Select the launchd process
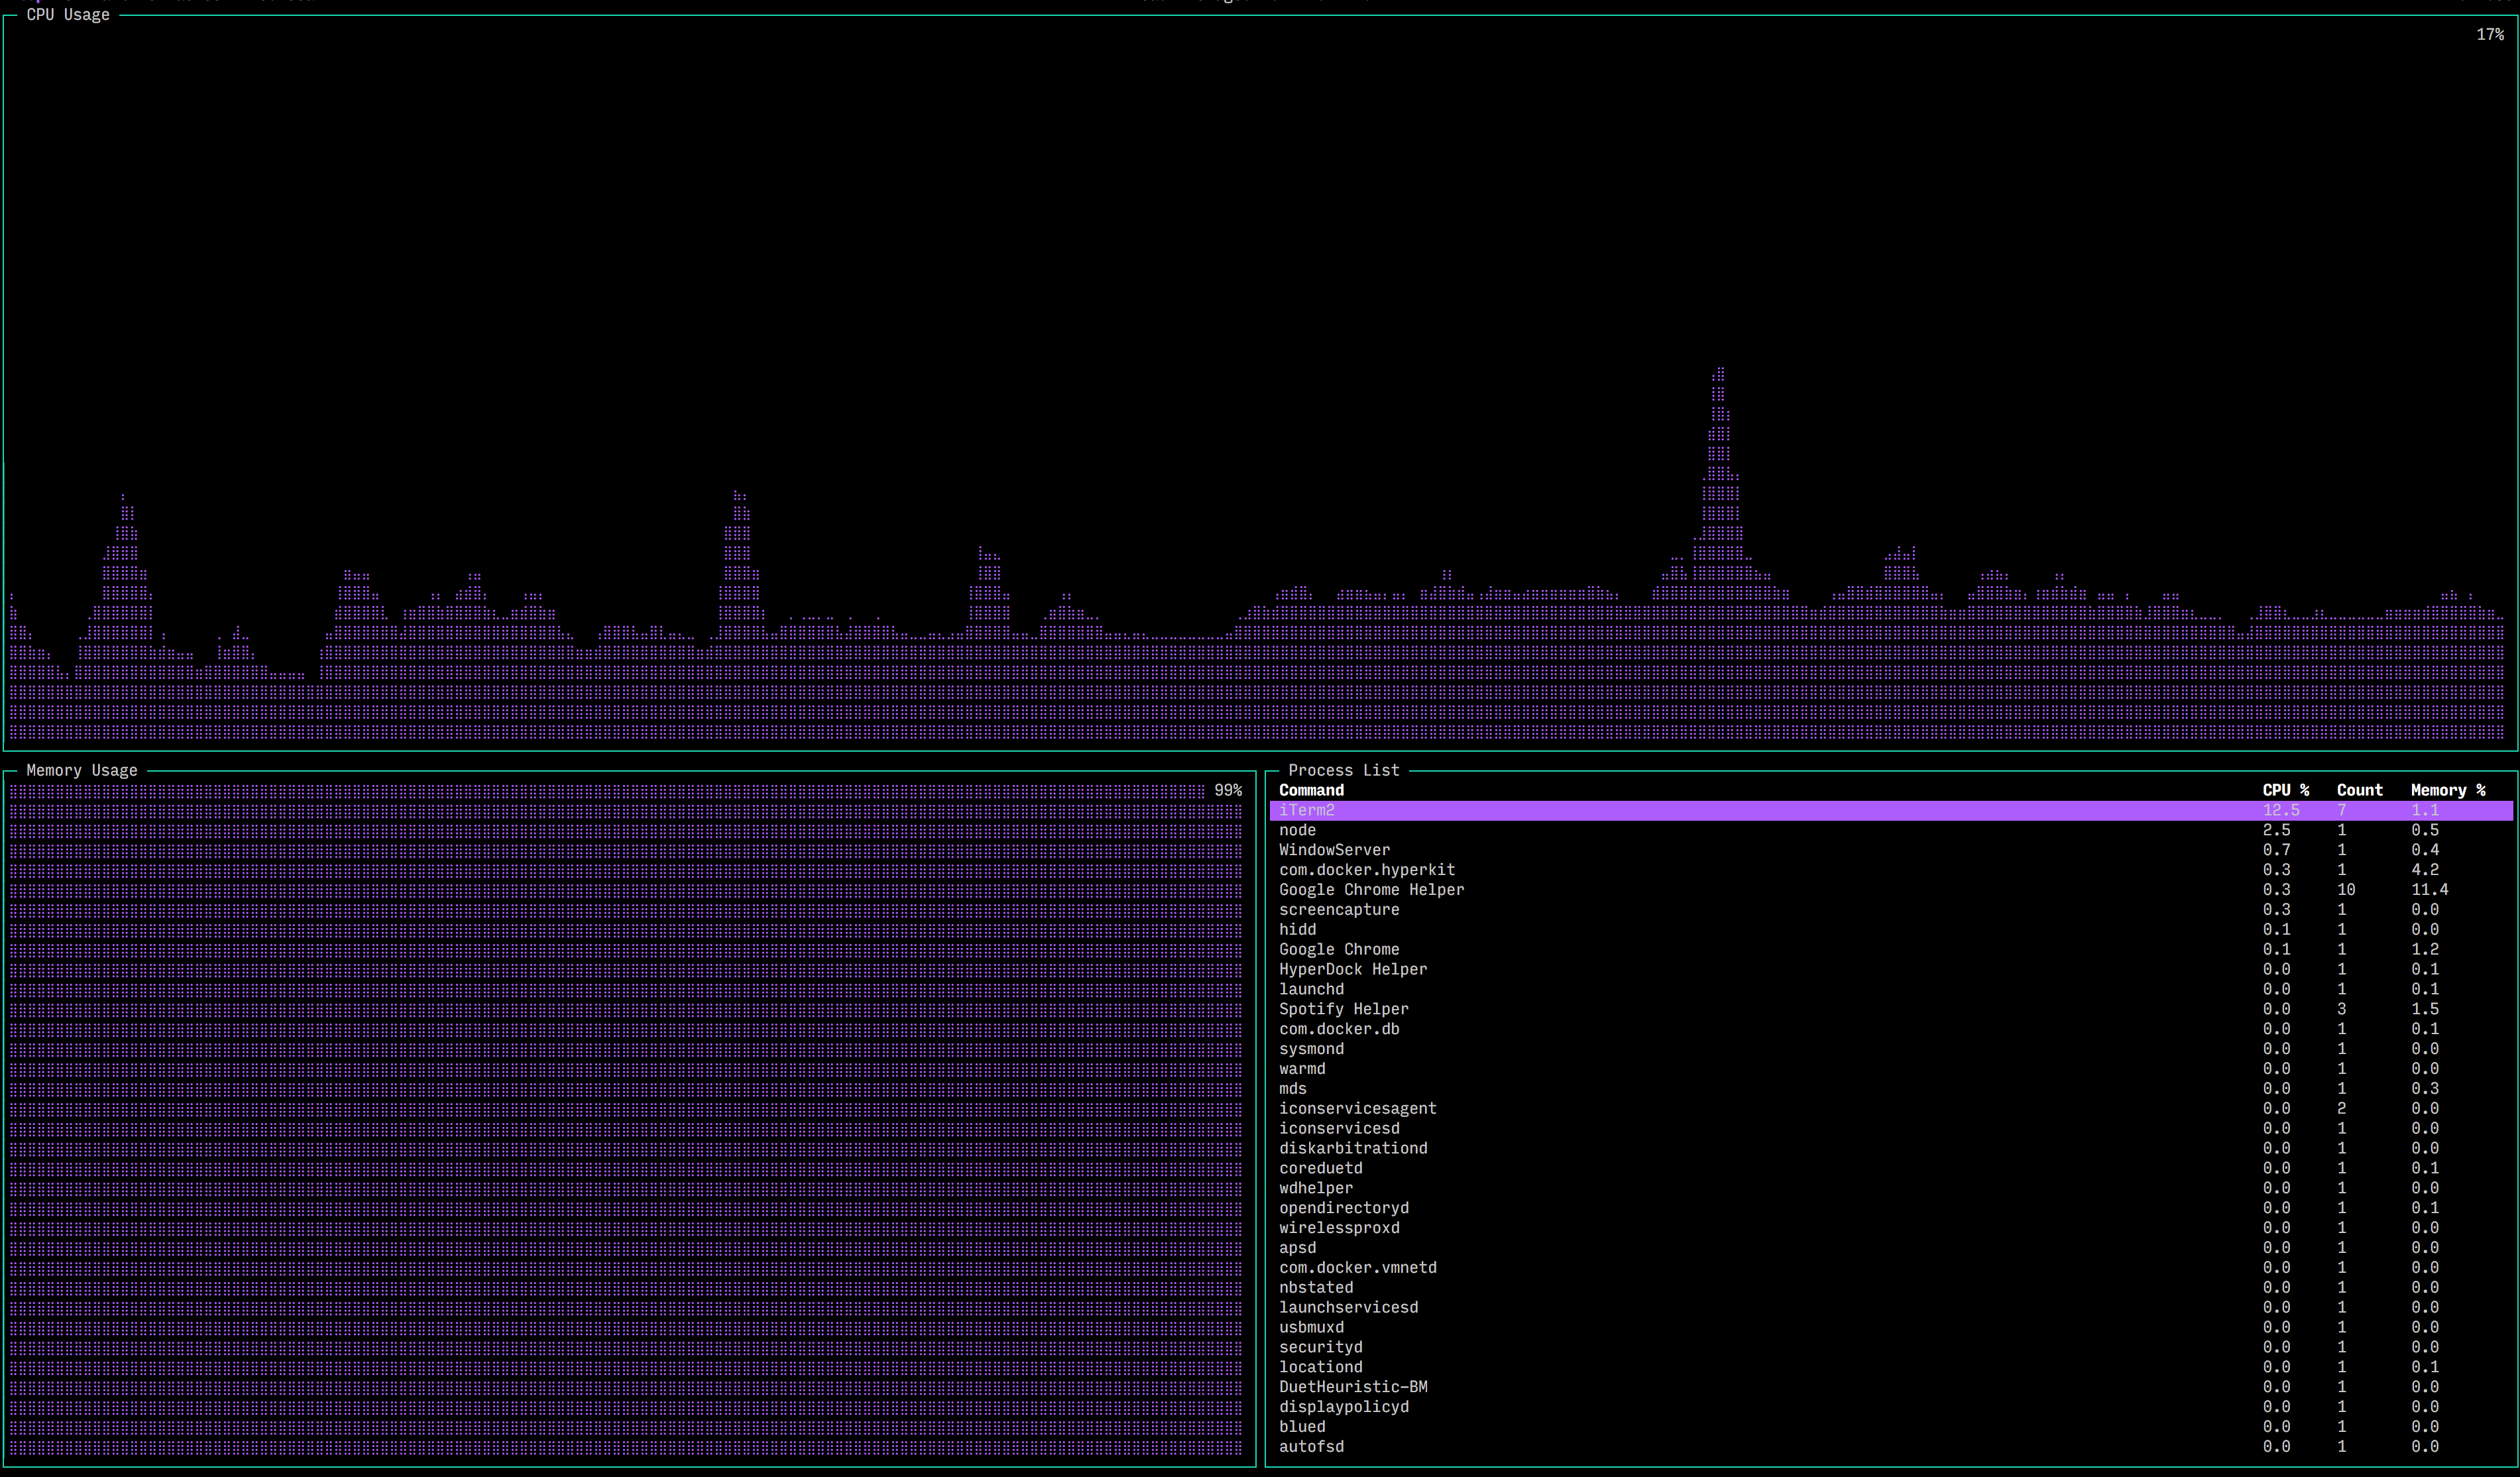 click(1891, 989)
